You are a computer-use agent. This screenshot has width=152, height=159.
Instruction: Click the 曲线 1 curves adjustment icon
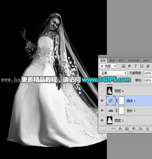point(111,101)
